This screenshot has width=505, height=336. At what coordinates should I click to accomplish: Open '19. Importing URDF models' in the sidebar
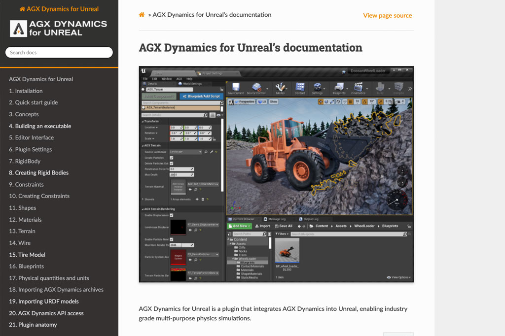point(44,302)
